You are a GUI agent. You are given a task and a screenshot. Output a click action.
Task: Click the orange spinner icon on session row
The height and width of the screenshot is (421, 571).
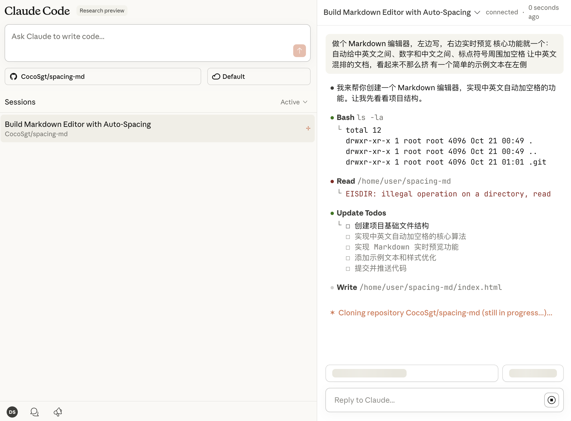point(308,128)
